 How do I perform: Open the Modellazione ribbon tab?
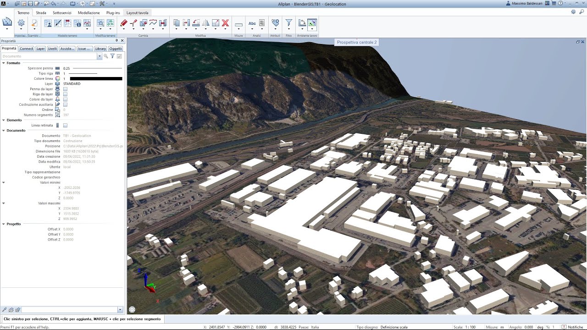(x=89, y=13)
